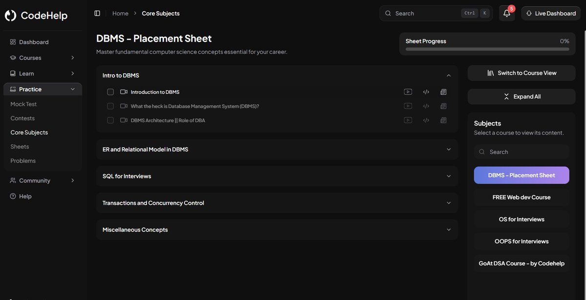The width and height of the screenshot is (586, 300).
Task: Click the Core Subjects breadcrumb
Action: tap(161, 13)
